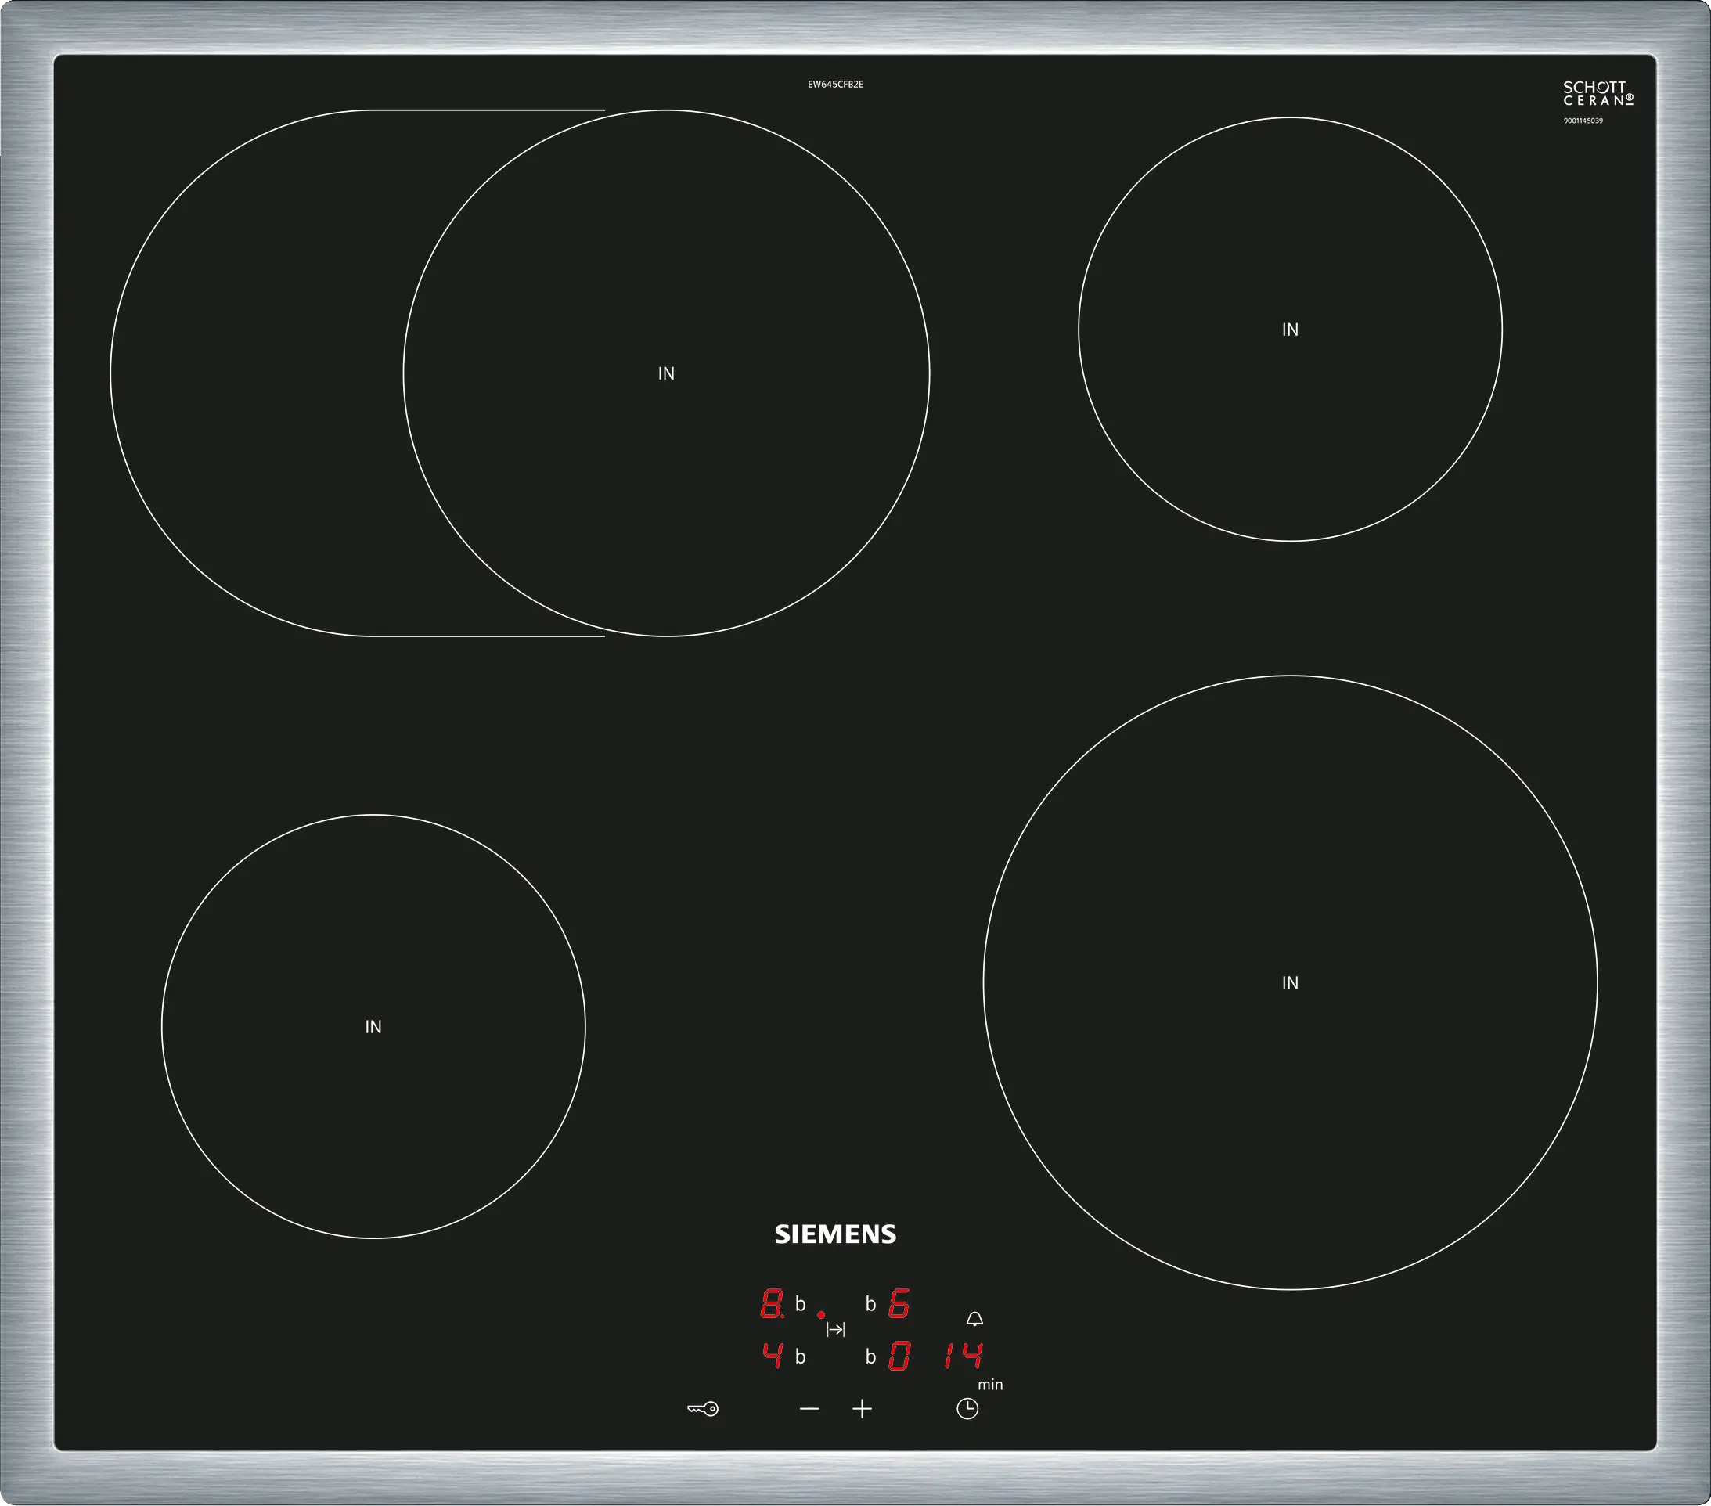Click the EW645CFB2E model number text
The image size is (1711, 1506).
coord(835,85)
